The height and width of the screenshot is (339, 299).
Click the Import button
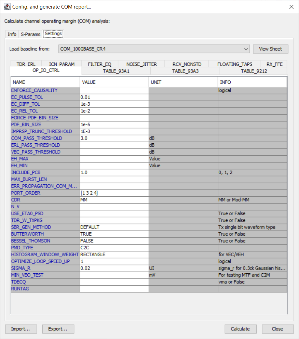point(21,329)
